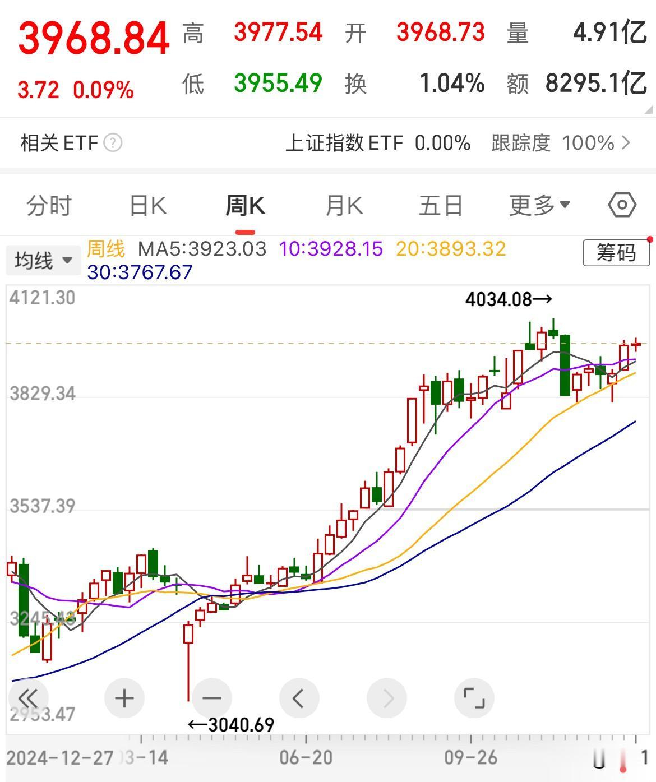Tap the 3537.39 axis label
The height and width of the screenshot is (782, 656).
click(42, 507)
